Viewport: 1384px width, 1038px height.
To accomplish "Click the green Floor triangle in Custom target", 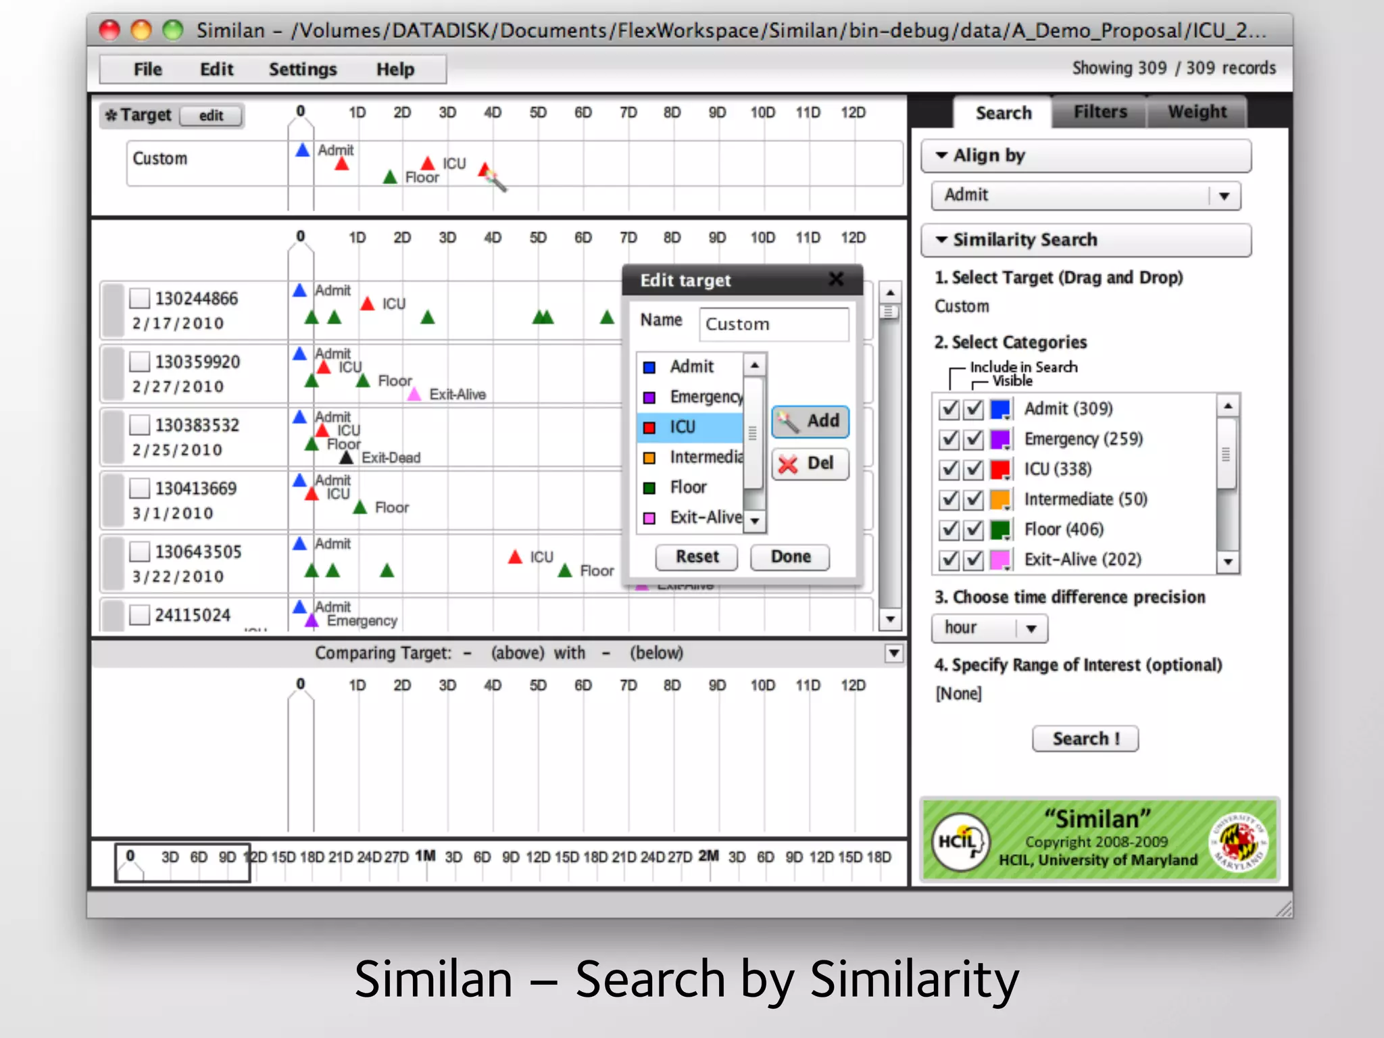I will point(390,177).
